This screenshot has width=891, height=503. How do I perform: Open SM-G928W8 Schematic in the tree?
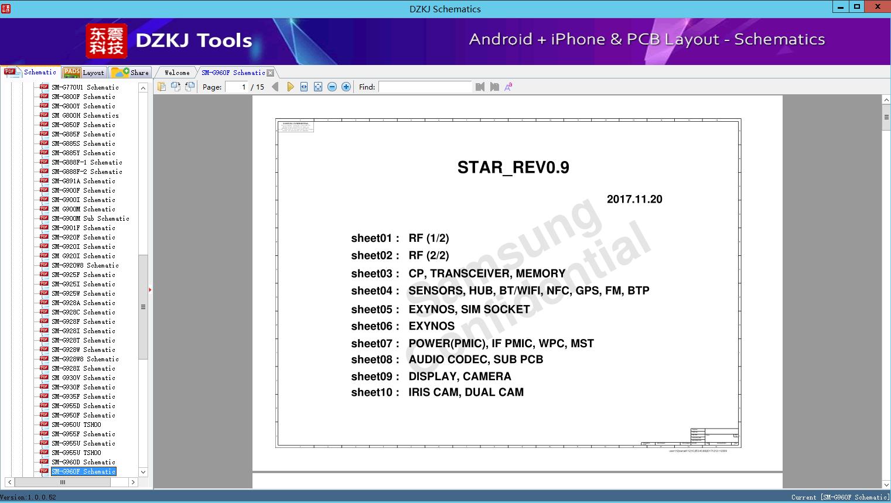click(85, 359)
